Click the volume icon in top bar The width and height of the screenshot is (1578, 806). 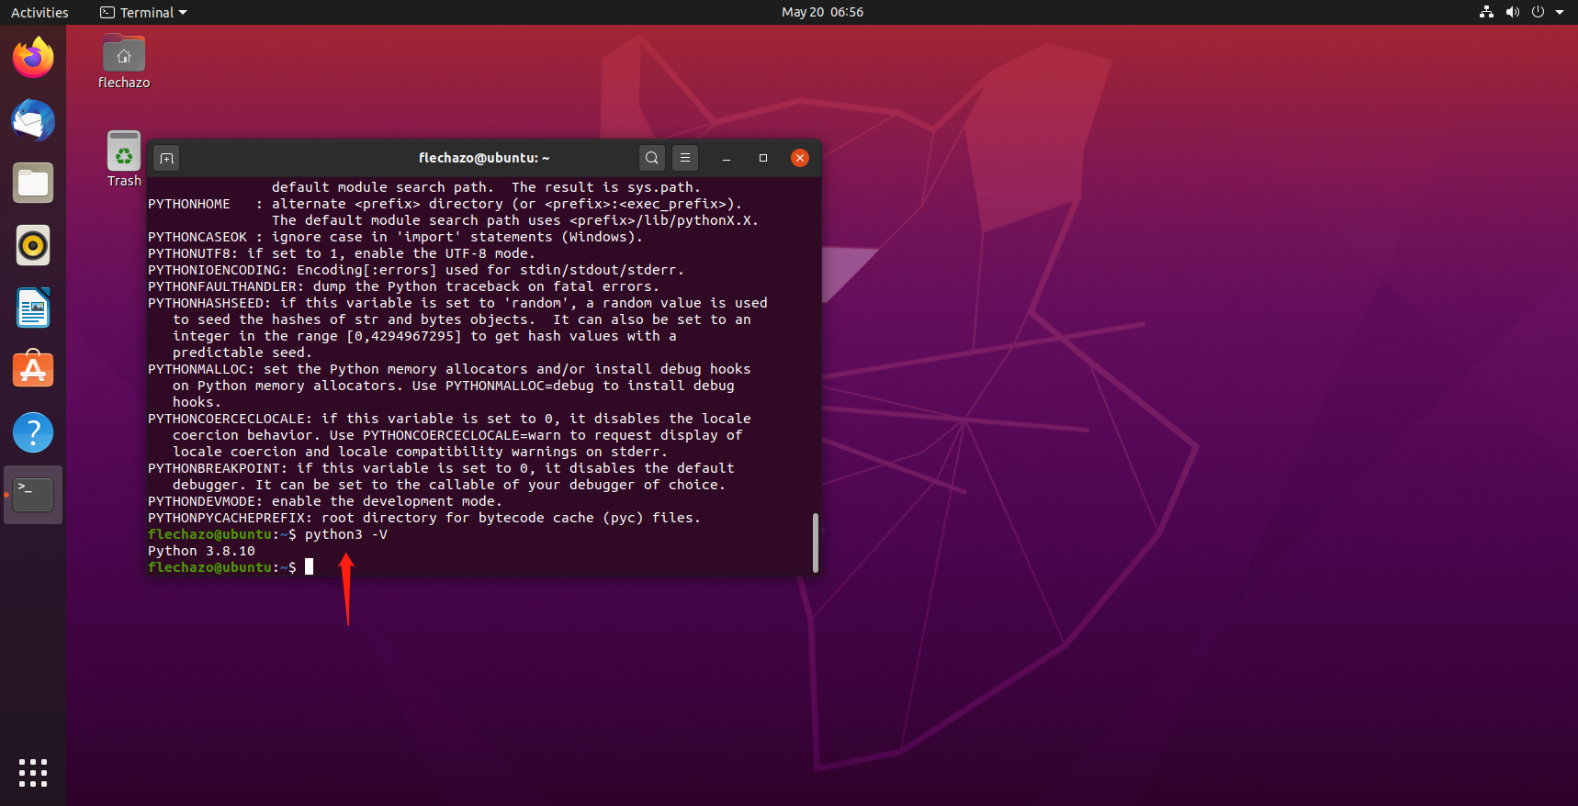[x=1512, y=12]
